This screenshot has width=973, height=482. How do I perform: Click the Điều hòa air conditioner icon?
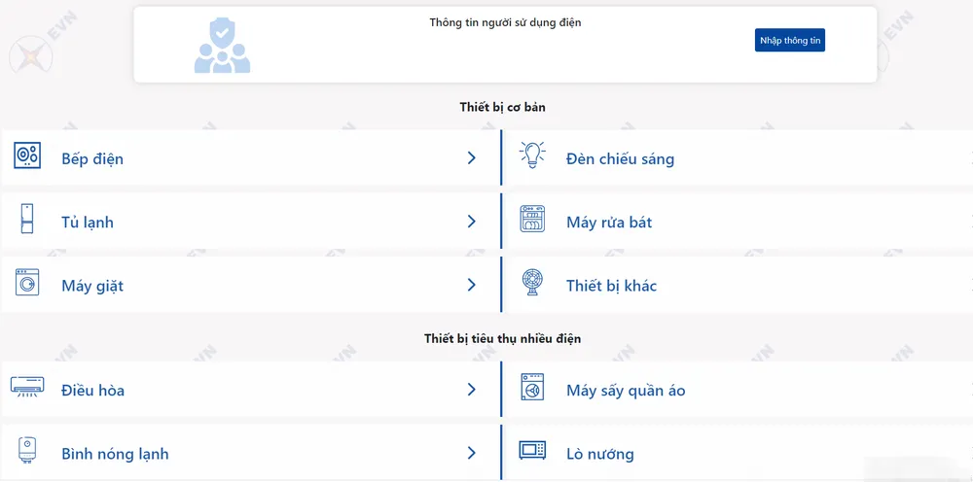pyautogui.click(x=27, y=387)
